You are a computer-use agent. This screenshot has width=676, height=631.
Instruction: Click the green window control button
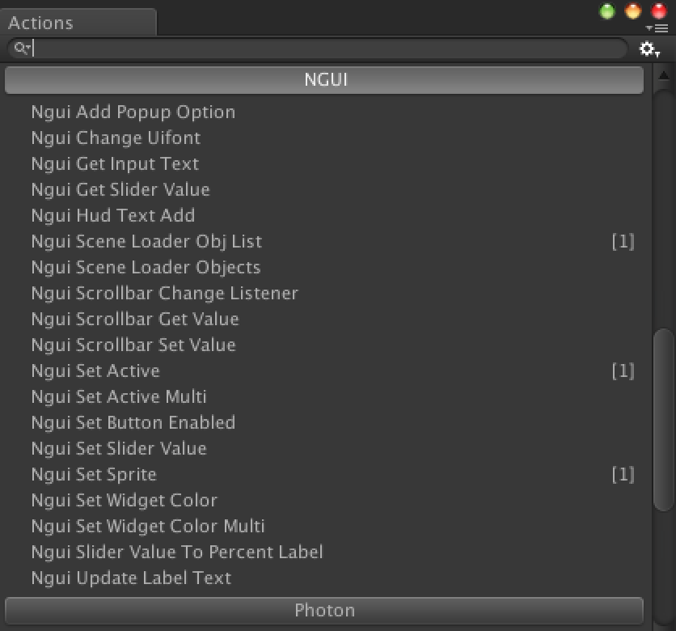[607, 11]
